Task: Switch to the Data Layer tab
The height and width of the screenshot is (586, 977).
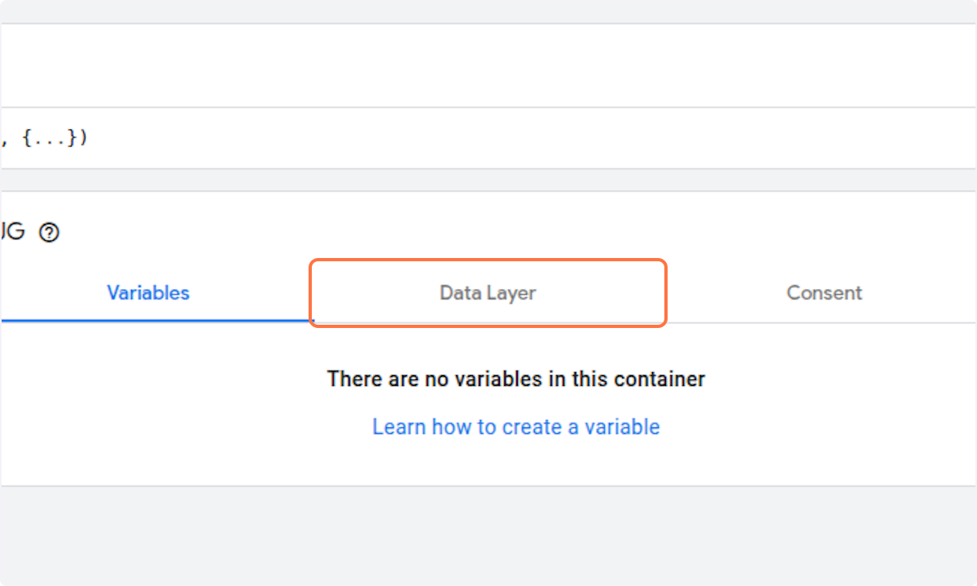Action: pyautogui.click(x=488, y=293)
